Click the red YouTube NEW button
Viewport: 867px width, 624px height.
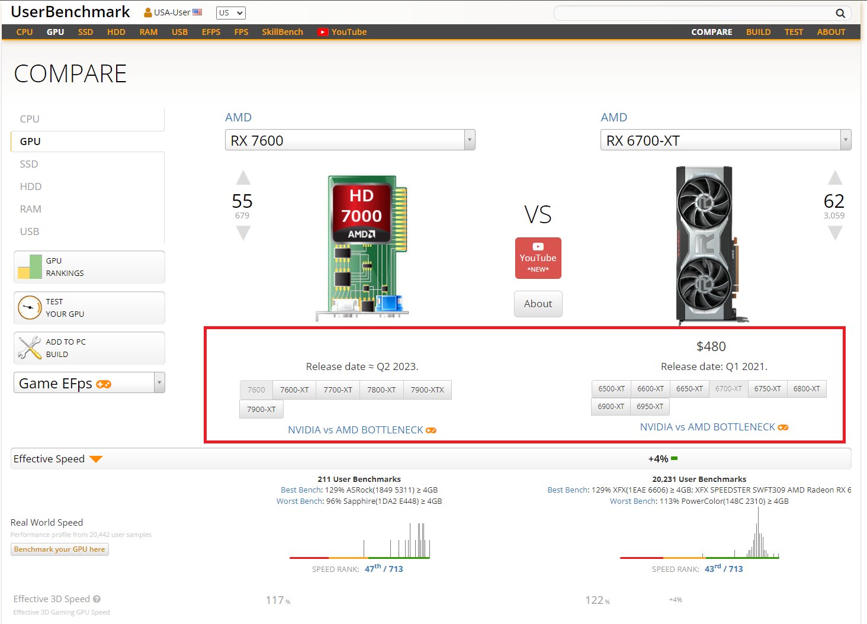tap(538, 258)
